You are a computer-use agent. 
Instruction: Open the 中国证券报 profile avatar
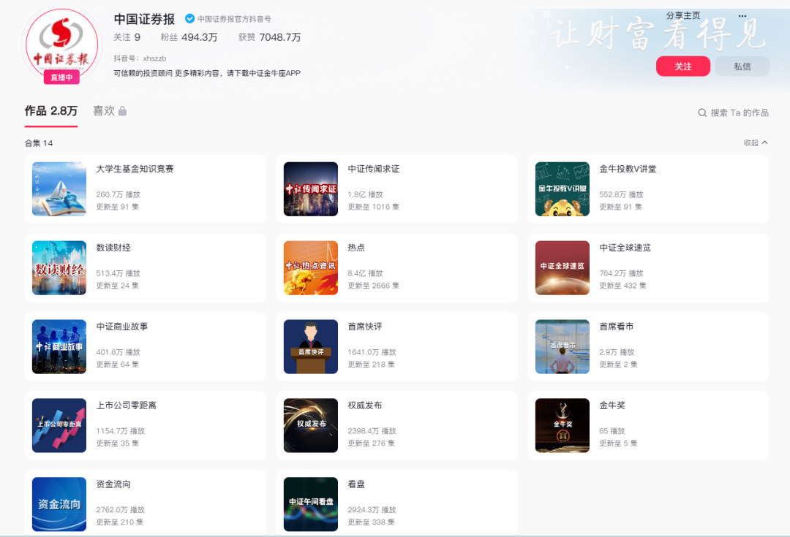coord(61,44)
